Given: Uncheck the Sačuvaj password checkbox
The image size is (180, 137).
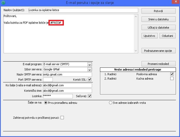Looking at the screenshot, I should 89,96.
